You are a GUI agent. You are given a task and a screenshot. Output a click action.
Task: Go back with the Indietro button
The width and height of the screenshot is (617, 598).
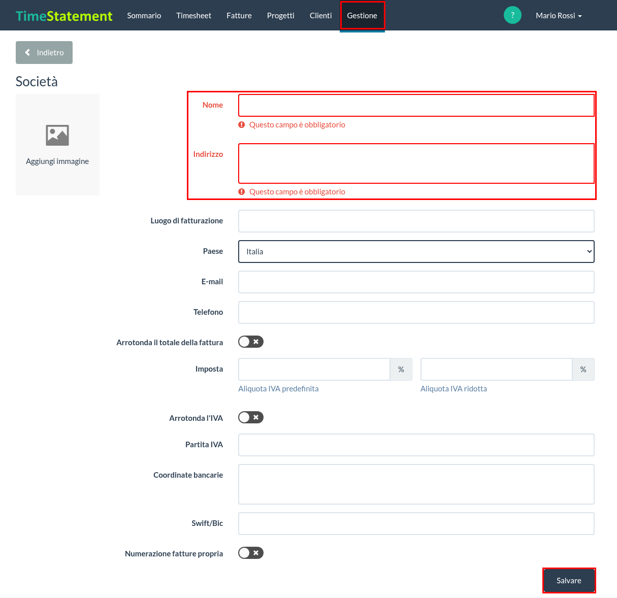tap(44, 53)
